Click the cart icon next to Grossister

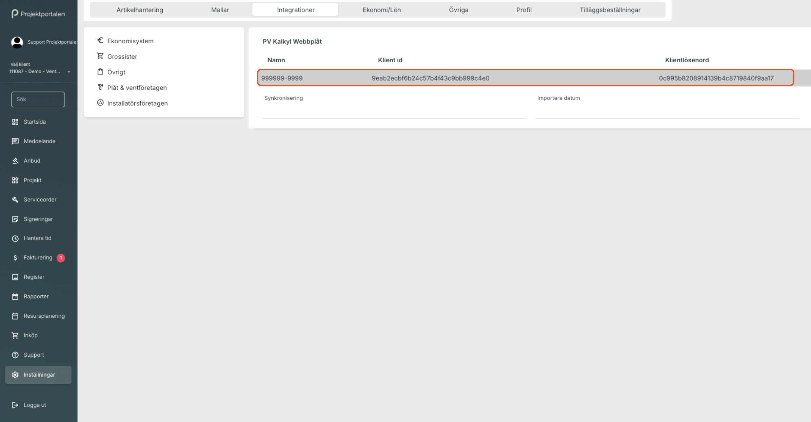pos(100,56)
